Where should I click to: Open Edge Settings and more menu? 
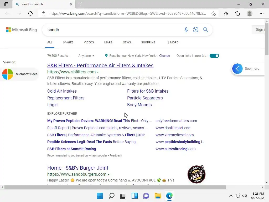point(261,13)
